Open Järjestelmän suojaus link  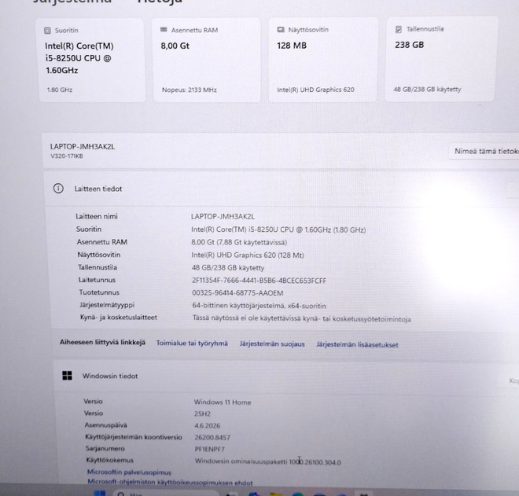[272, 344]
